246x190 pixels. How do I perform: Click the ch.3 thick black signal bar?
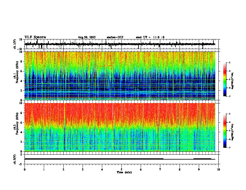pyautogui.click(x=94, y=159)
